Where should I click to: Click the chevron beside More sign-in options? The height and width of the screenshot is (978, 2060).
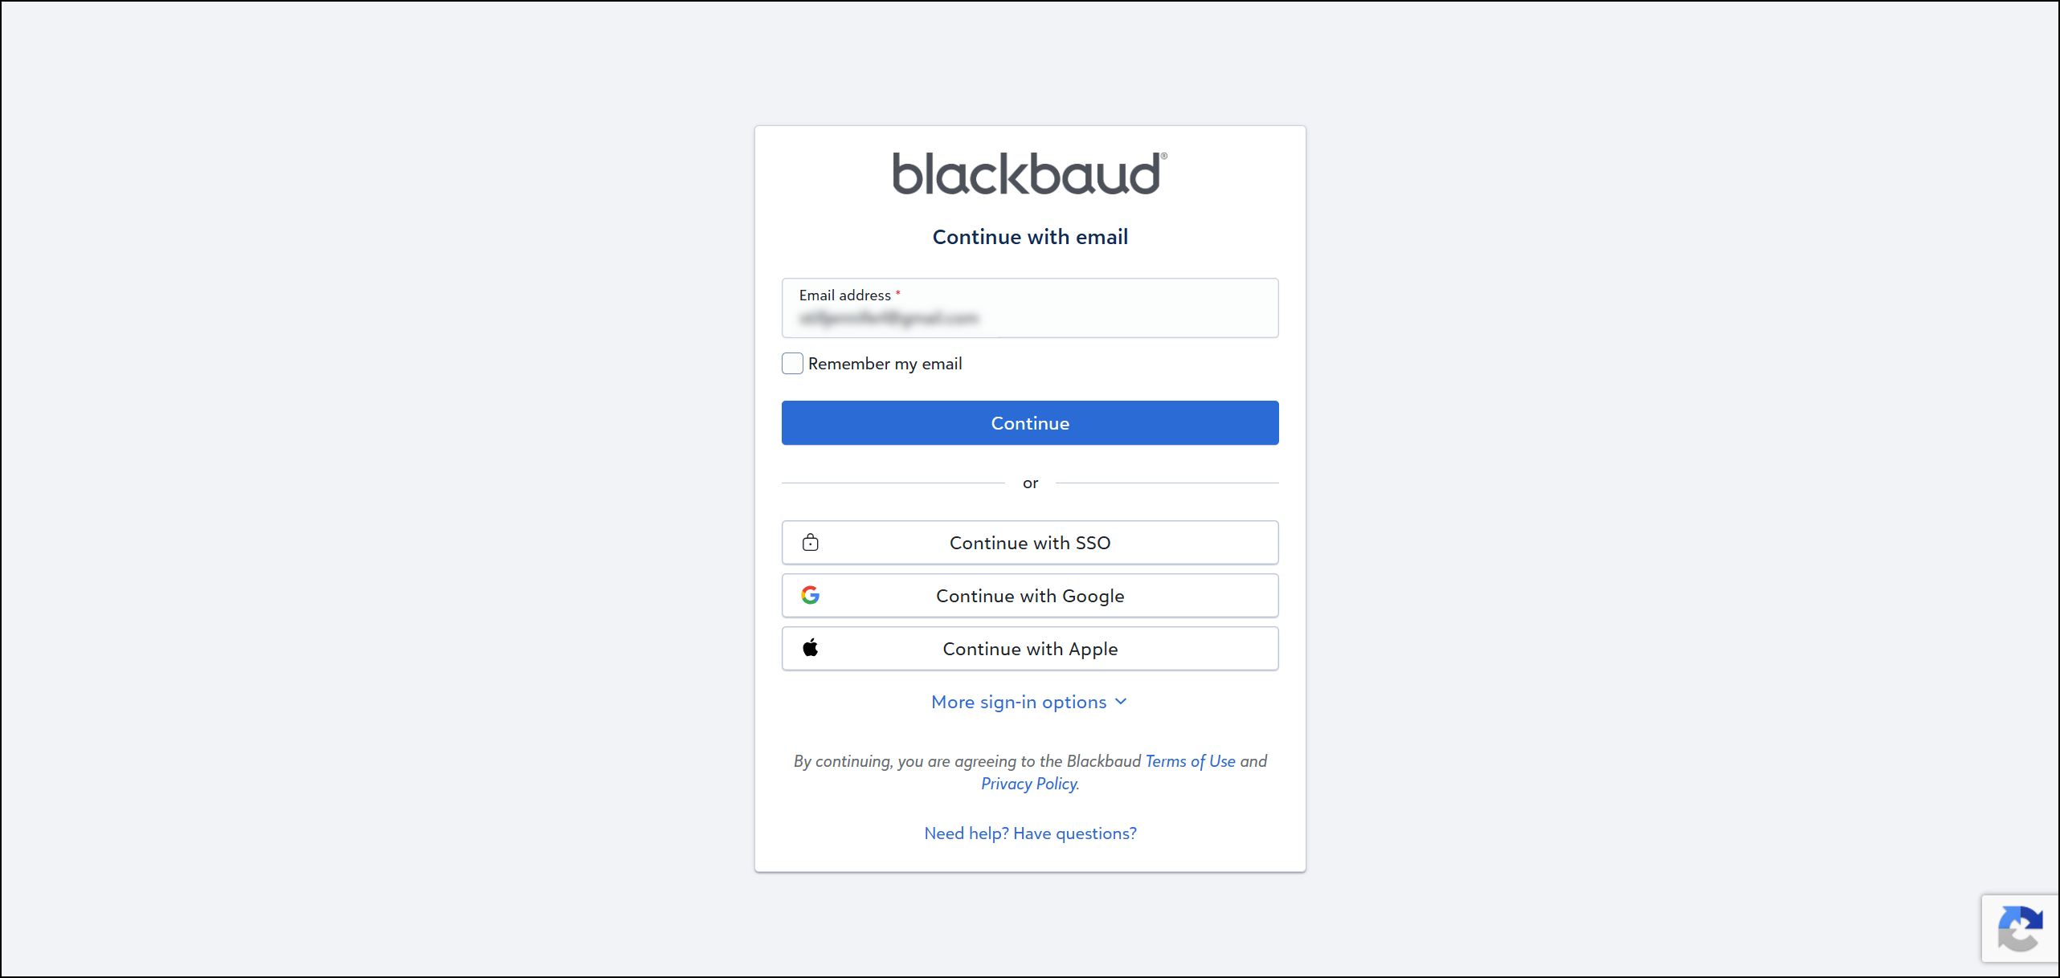[x=1121, y=702]
